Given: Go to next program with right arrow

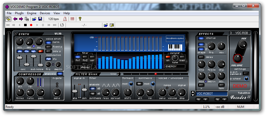Looking at the screenshot, I should point(21,19).
